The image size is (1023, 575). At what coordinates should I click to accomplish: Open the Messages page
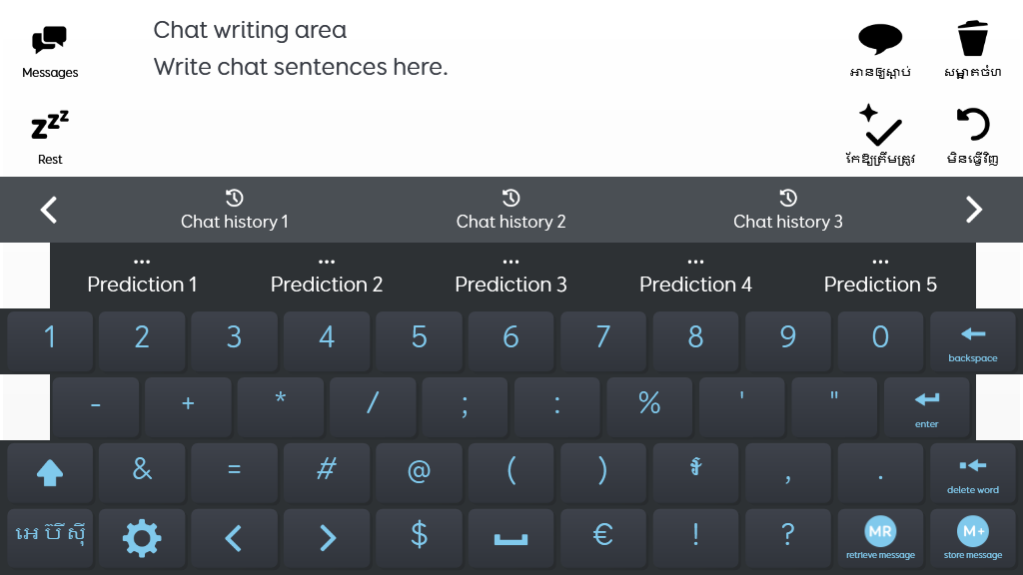point(50,52)
